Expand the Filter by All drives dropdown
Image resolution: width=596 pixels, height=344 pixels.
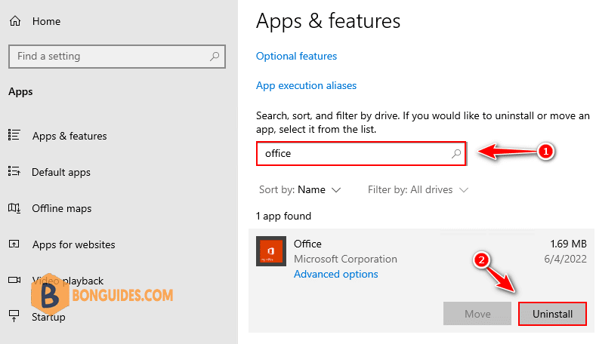pos(418,189)
